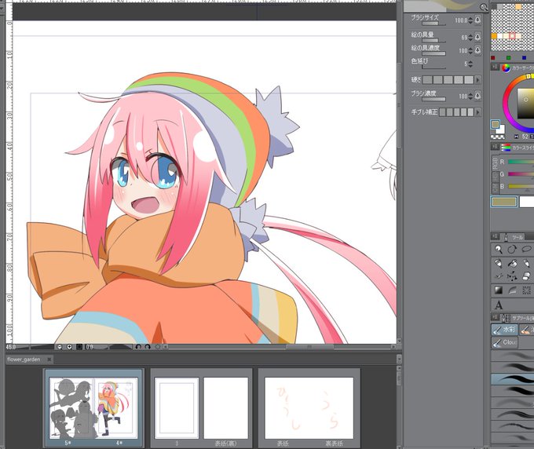This screenshot has height=449, width=534.
Task: Open the Clou sub tool group
Action: tap(504, 342)
